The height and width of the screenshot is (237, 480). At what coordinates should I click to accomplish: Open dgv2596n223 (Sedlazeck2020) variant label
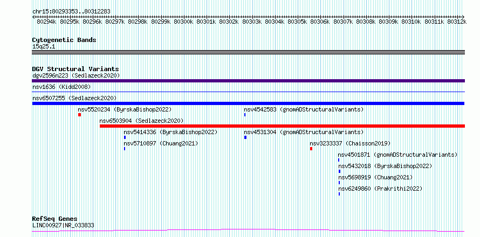click(x=76, y=75)
